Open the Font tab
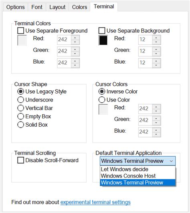 37,7
